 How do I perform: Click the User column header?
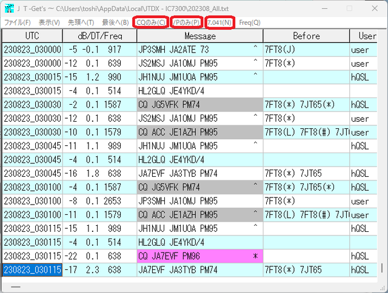[364, 36]
